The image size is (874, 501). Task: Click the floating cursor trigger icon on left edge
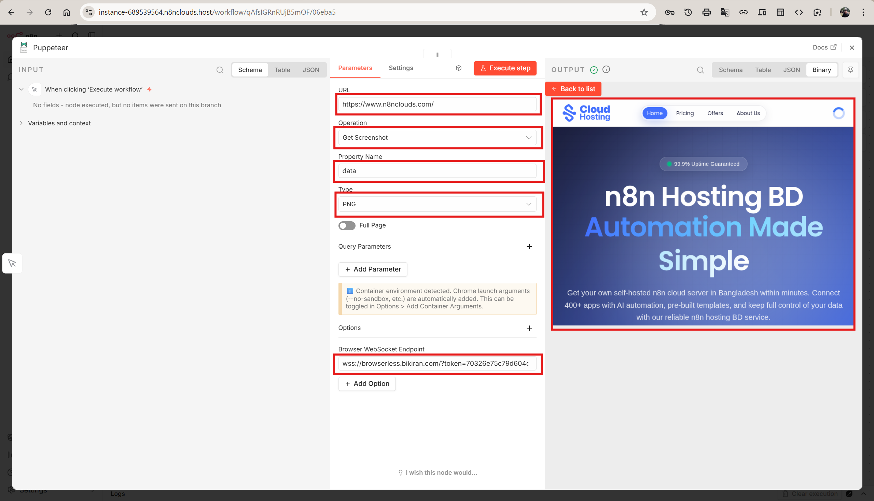[x=12, y=263]
